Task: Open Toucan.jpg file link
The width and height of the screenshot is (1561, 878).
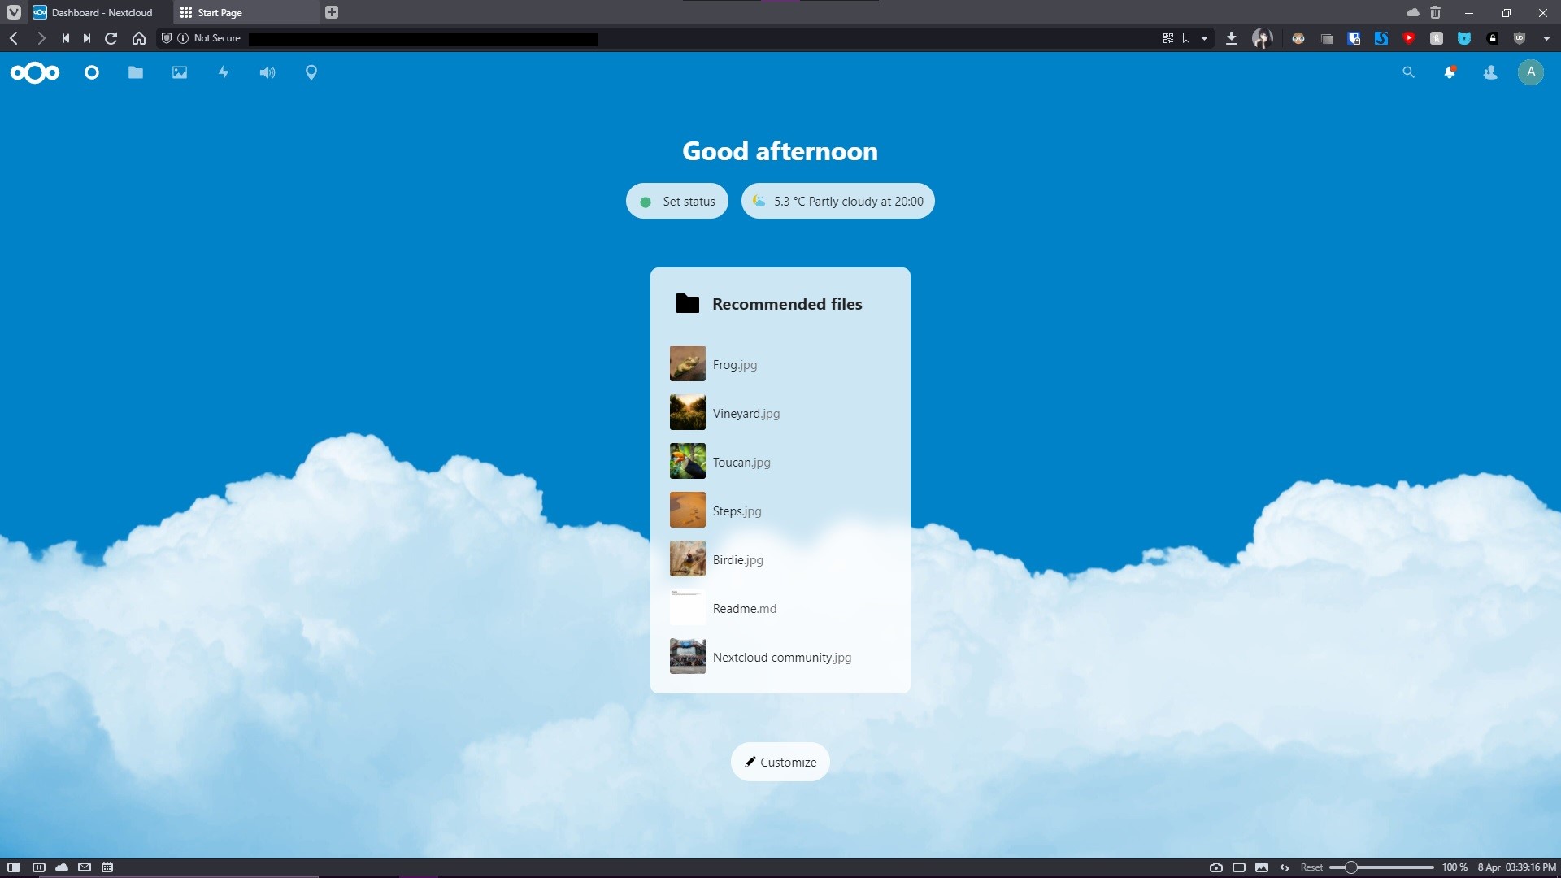Action: click(x=741, y=463)
